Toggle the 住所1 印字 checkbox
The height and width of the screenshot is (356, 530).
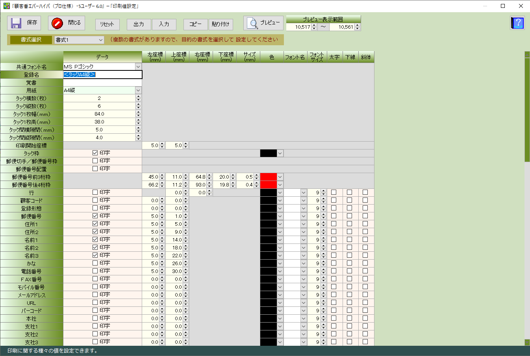(x=95, y=224)
